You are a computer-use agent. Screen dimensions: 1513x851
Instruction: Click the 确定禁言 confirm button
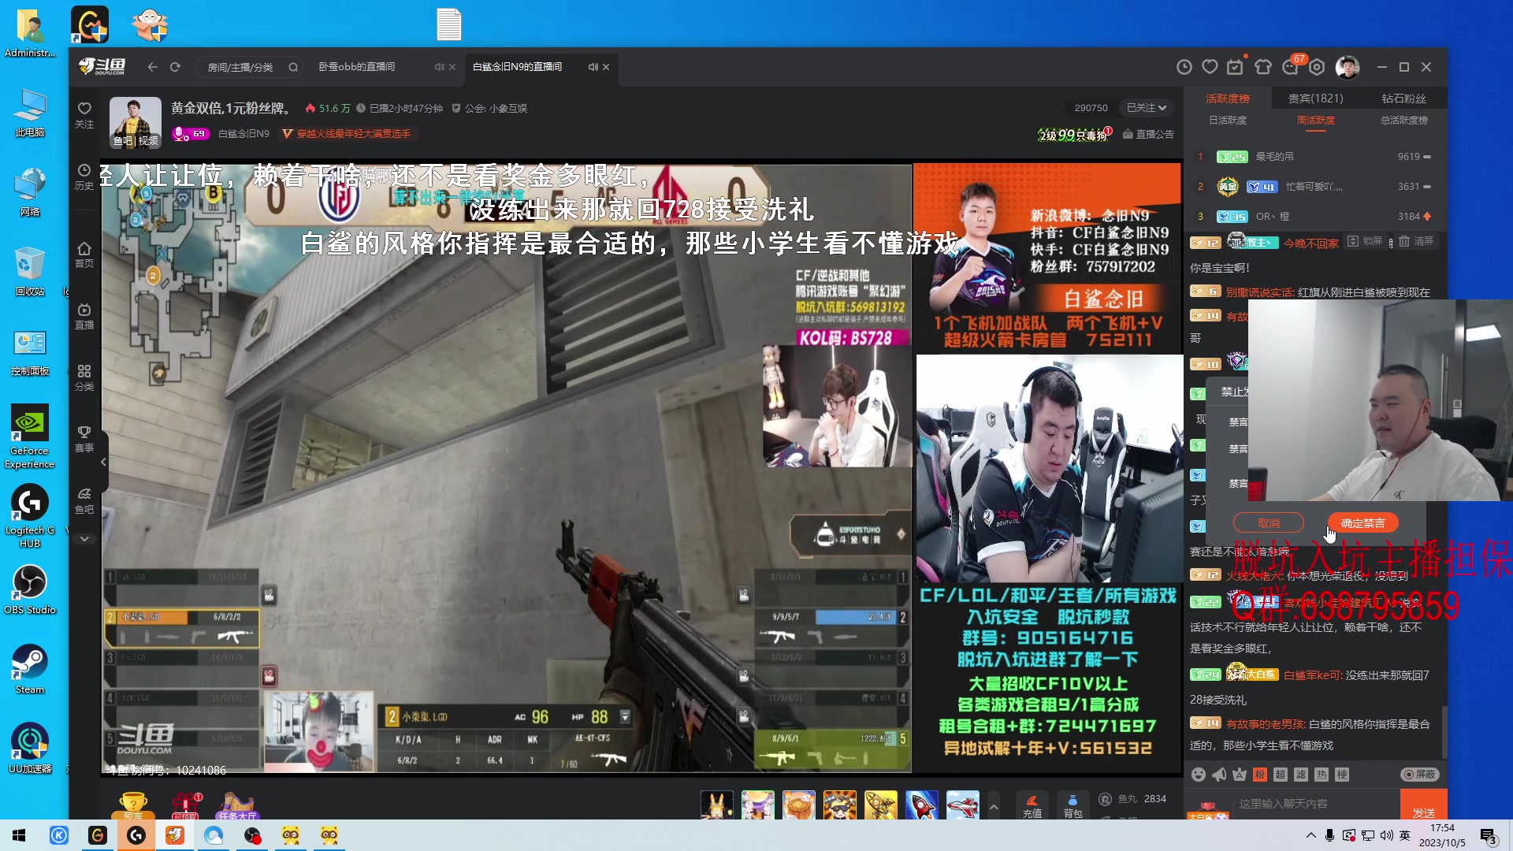coord(1362,523)
